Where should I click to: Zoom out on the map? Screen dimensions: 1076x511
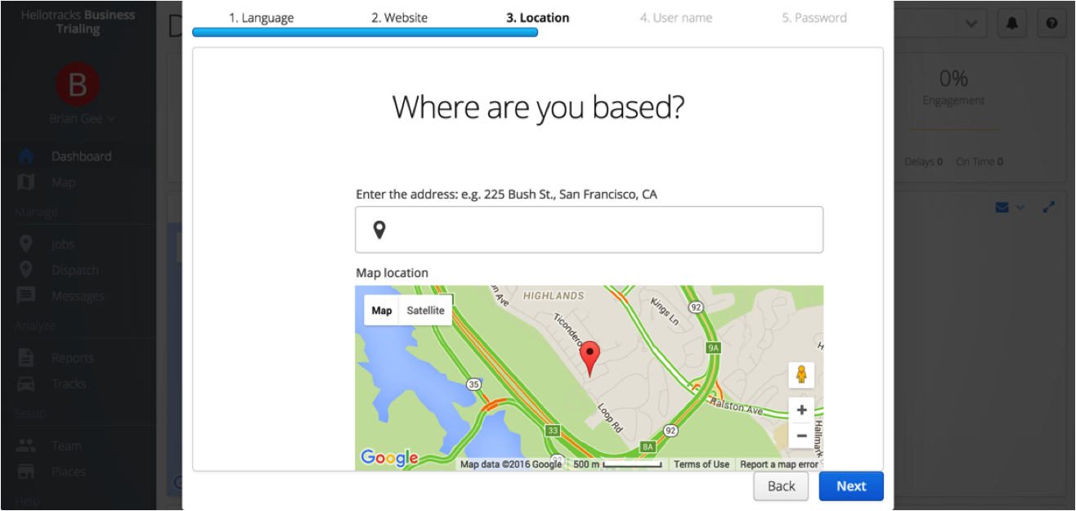[801, 436]
